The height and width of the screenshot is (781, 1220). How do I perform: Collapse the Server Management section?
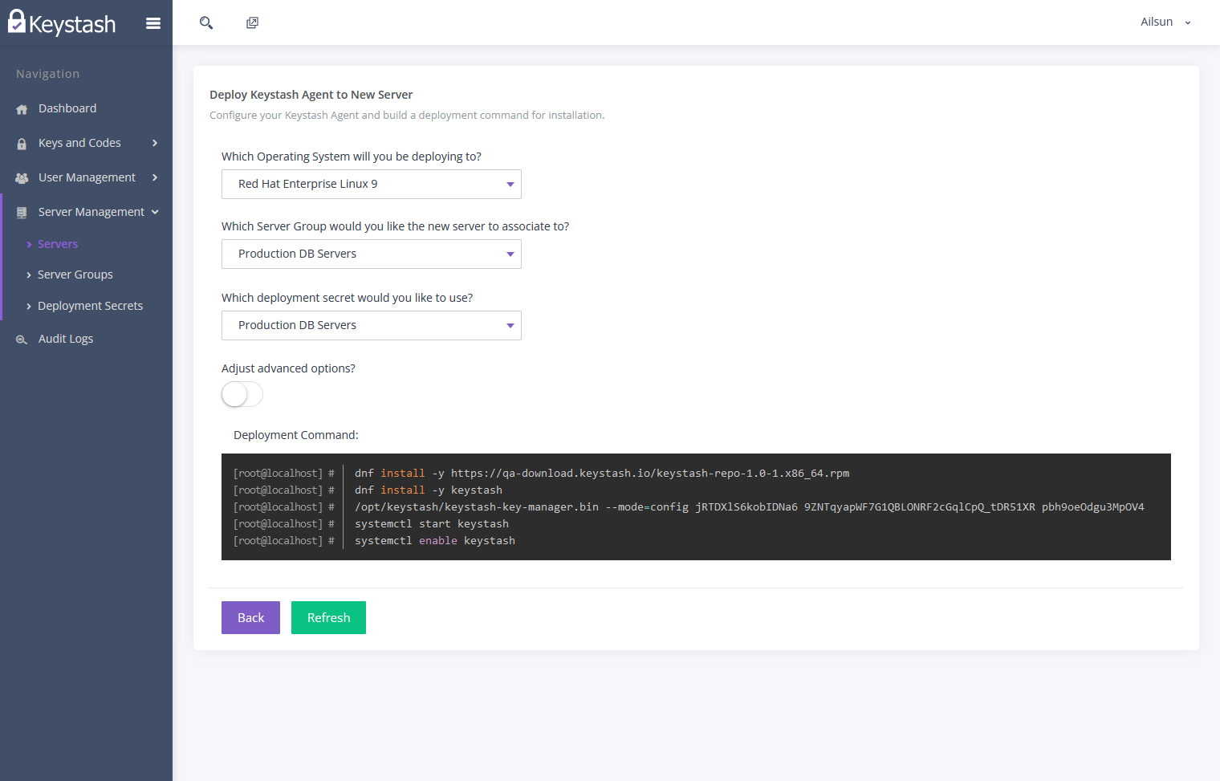click(154, 211)
